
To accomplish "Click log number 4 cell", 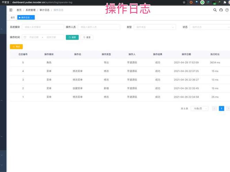I will (23, 71).
